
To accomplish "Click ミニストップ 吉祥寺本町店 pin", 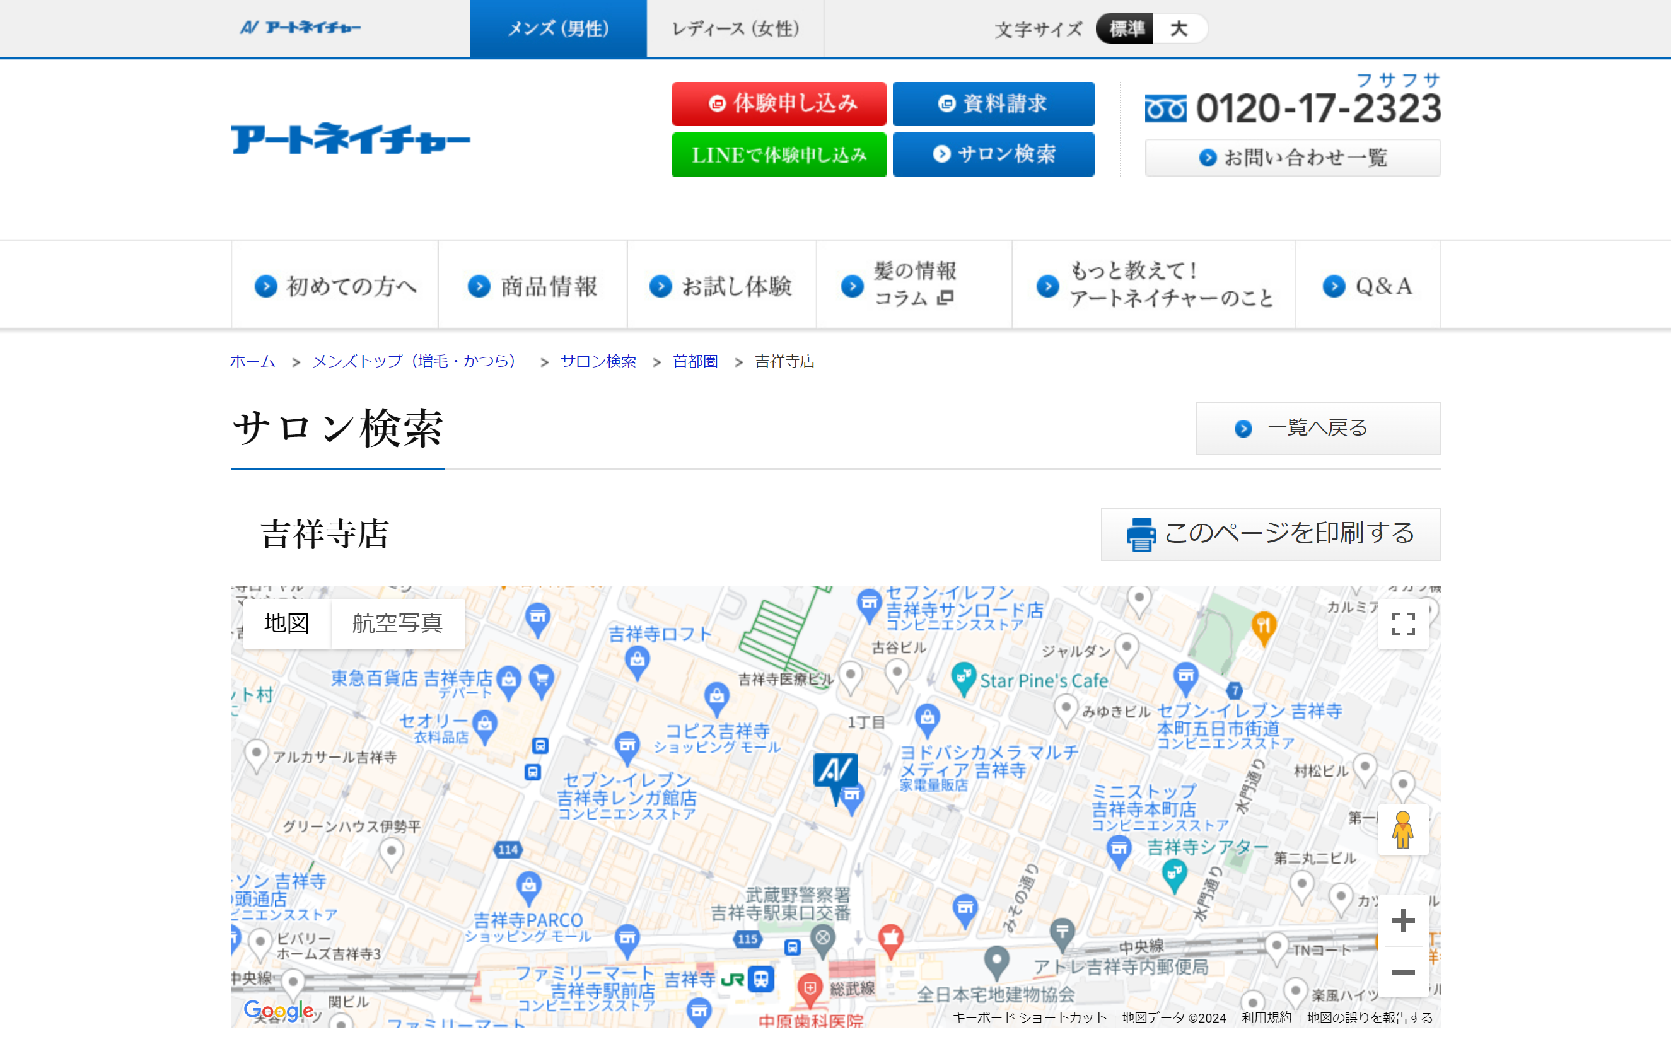I will tap(1119, 851).
